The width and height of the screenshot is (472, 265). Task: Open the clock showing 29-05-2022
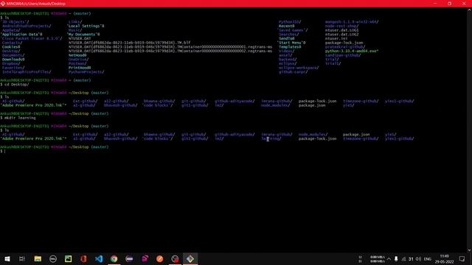pyautogui.click(x=444, y=258)
